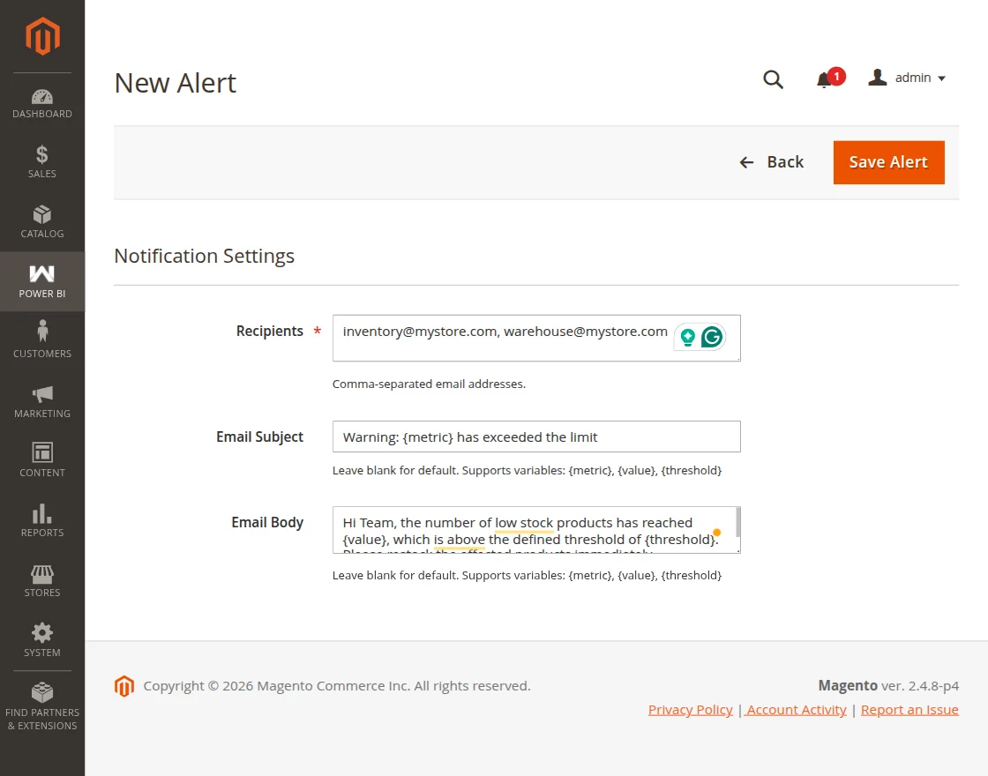The width and height of the screenshot is (988, 776).
Task: Open the Content menu
Action: (x=42, y=460)
